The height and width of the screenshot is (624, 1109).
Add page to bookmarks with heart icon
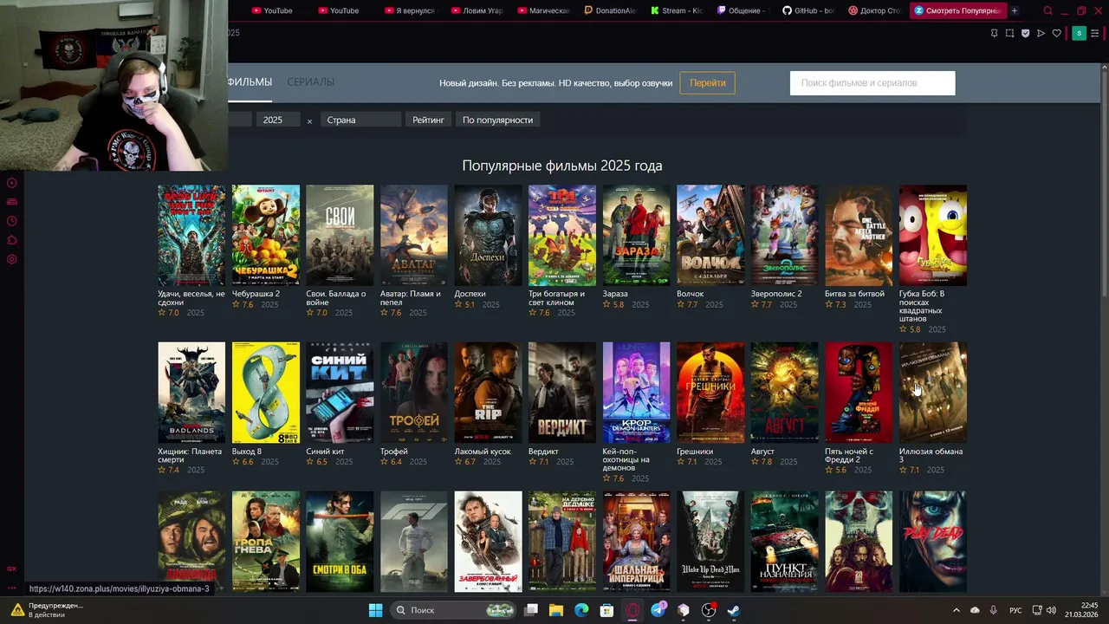coord(1056,33)
